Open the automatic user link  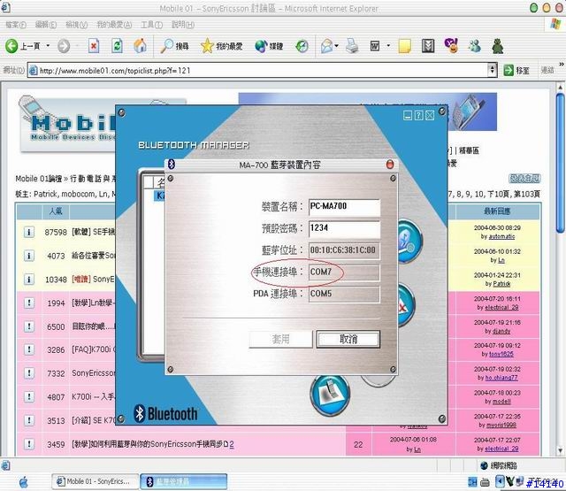click(x=502, y=236)
